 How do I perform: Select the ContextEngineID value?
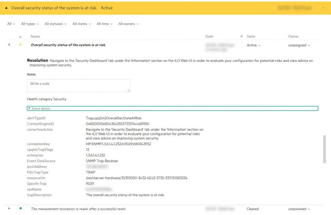[x=117, y=124]
